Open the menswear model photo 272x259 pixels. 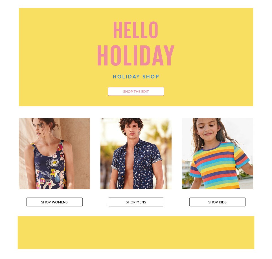pos(136,154)
